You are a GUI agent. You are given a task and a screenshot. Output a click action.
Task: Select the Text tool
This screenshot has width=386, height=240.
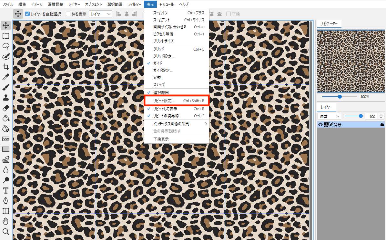(5, 190)
